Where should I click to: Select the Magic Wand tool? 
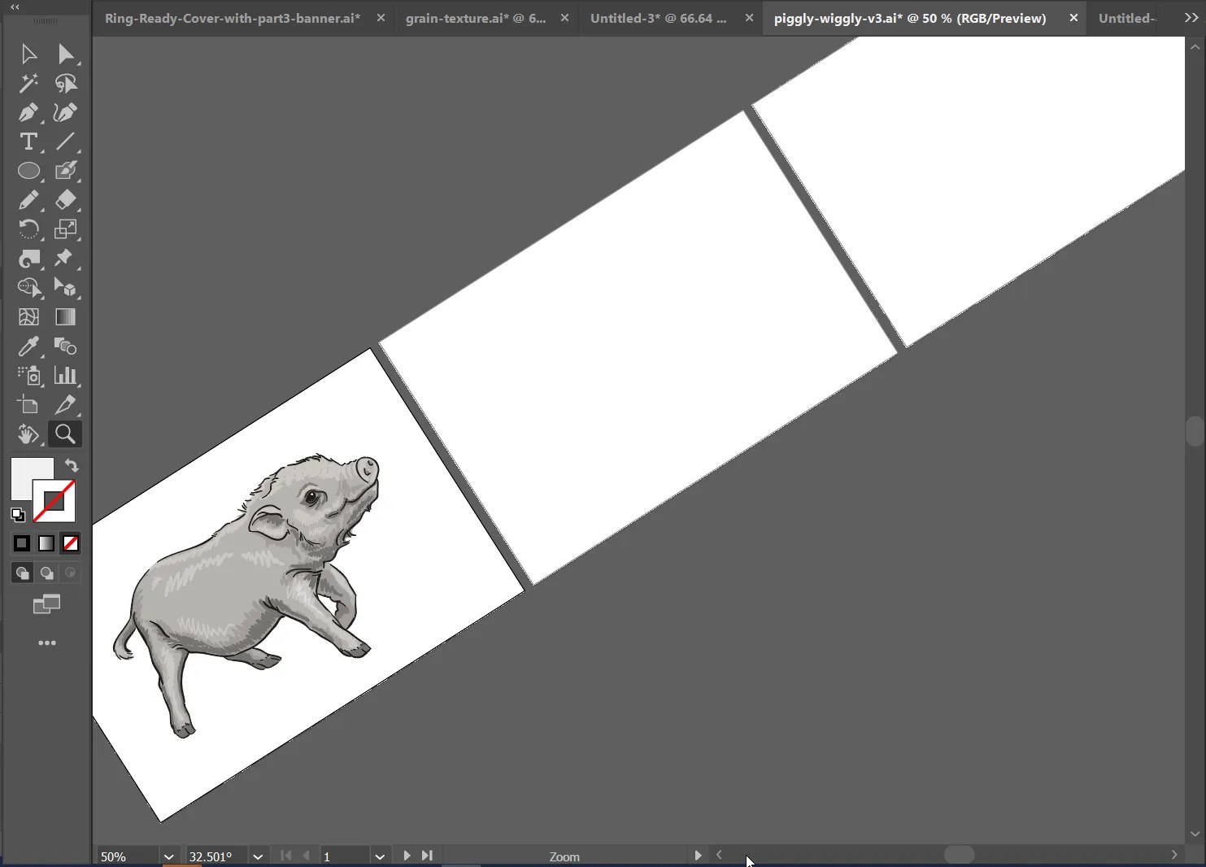pos(28,83)
